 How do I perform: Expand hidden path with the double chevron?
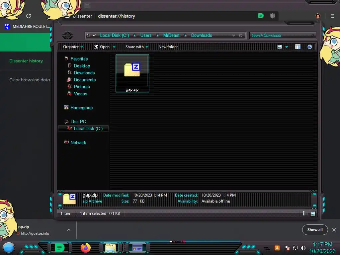click(94, 35)
